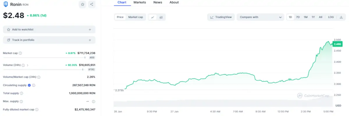Click Market cap info icon
The image size is (349, 116).
click(x=20, y=53)
